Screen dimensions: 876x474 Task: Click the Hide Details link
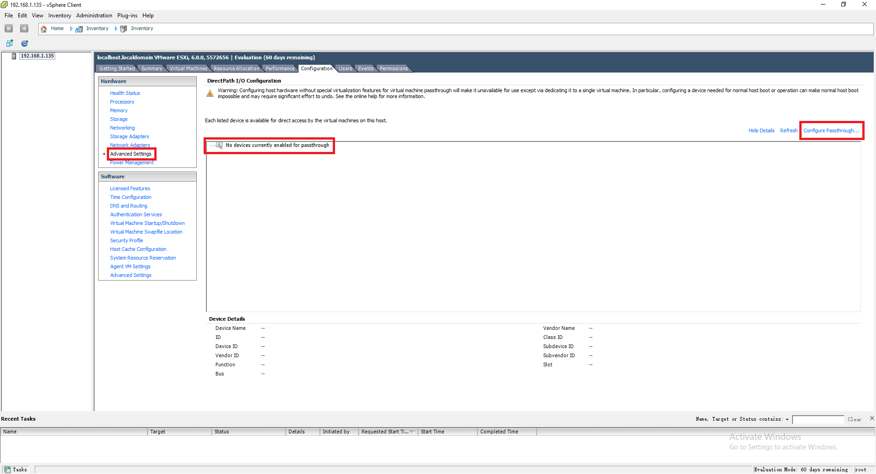pos(761,130)
